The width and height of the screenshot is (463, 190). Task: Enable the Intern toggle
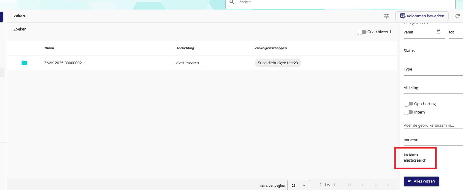click(x=408, y=112)
